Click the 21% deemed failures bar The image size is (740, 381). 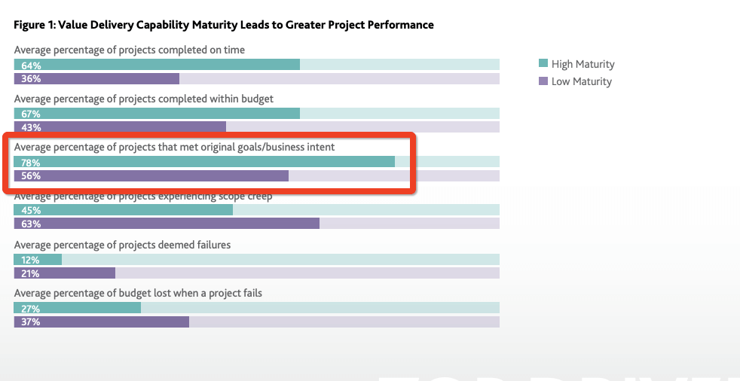[x=65, y=273]
